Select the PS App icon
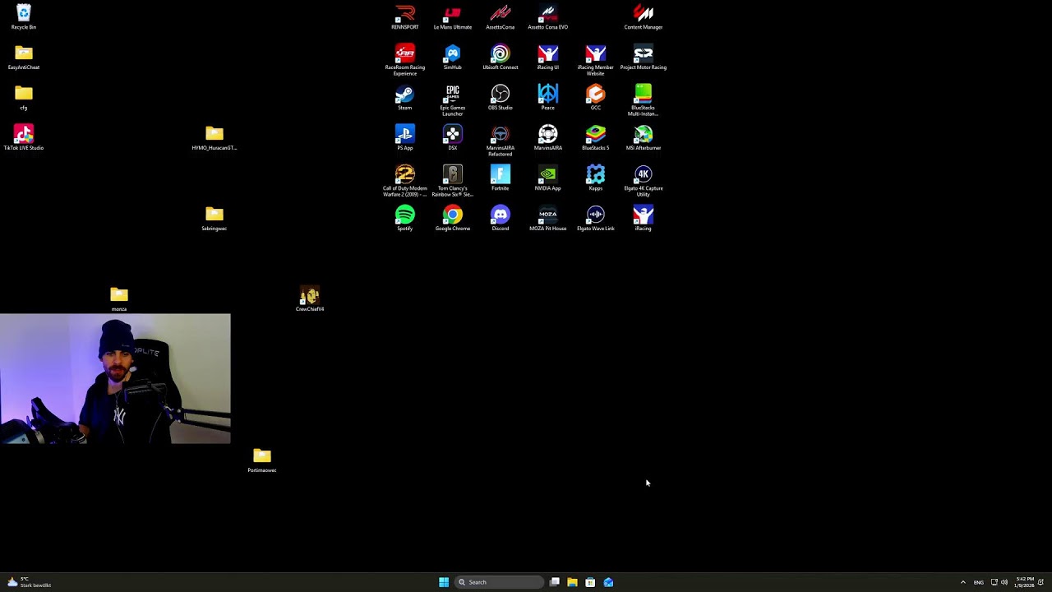Screen dimensions: 1052x592 click(x=404, y=137)
